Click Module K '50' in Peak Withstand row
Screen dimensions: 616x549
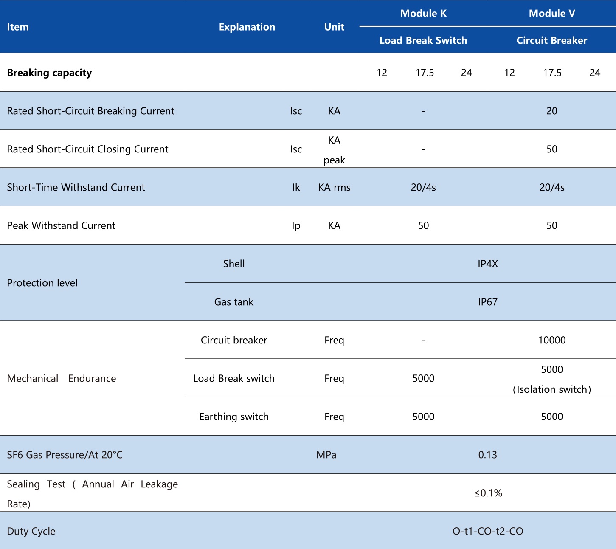[423, 225]
